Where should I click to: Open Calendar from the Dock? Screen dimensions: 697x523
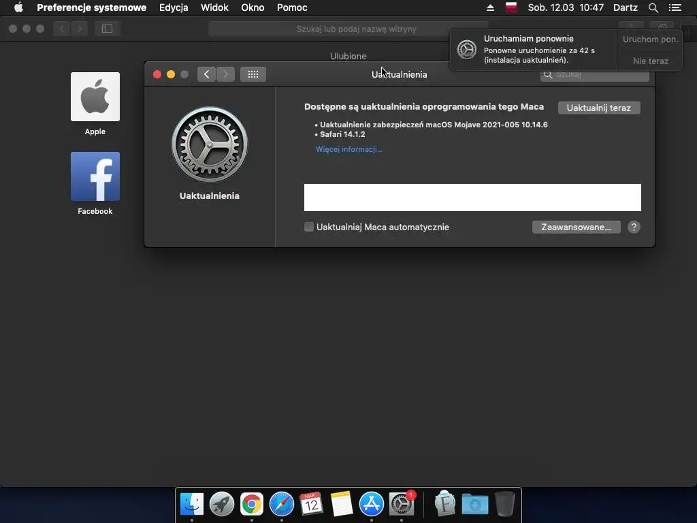pyautogui.click(x=311, y=505)
